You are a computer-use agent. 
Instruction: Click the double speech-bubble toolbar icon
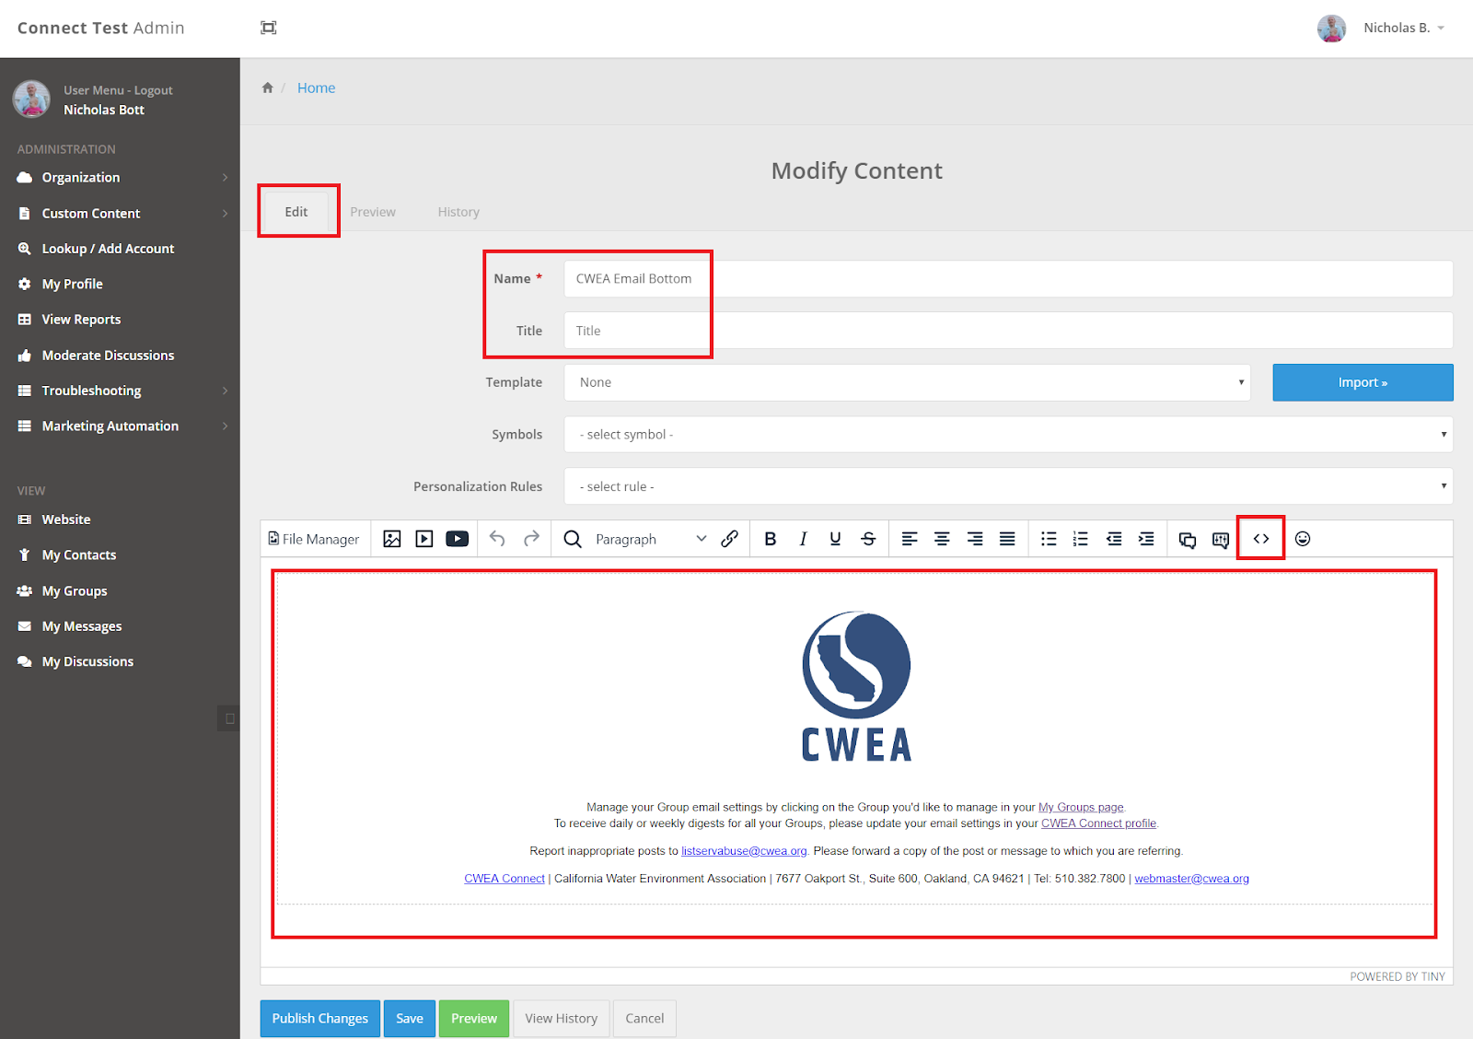click(x=1188, y=540)
